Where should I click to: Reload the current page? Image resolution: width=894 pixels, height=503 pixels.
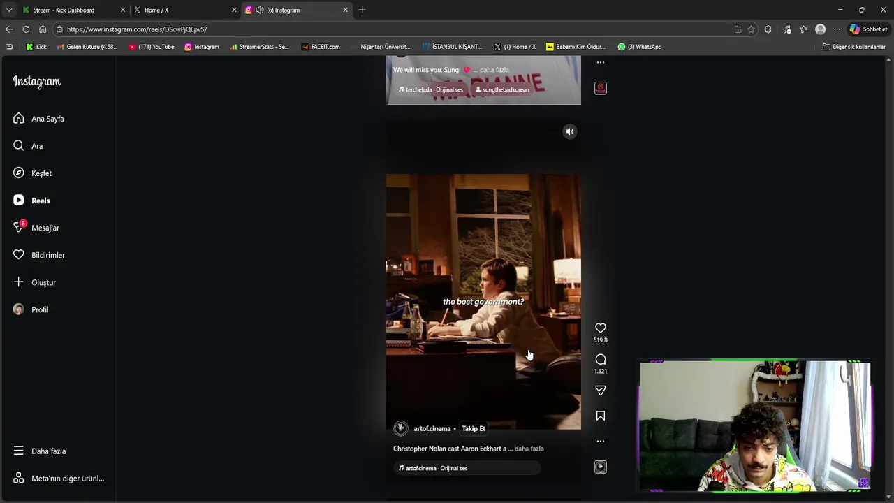click(26, 29)
